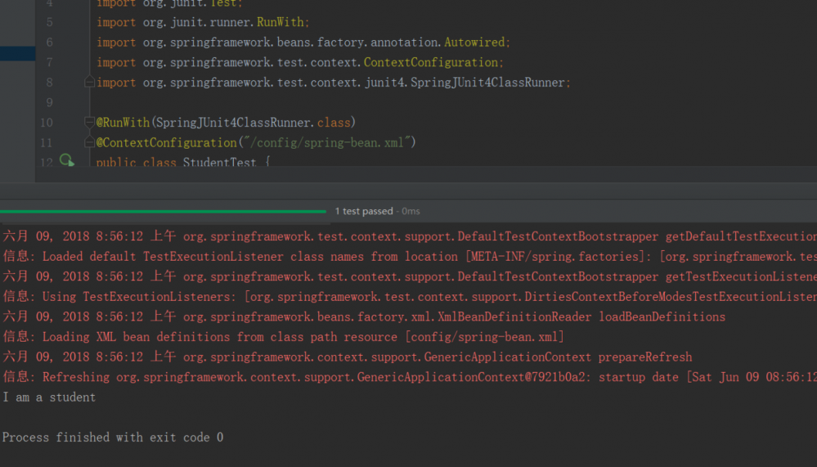The height and width of the screenshot is (467, 817).
Task: Click the '1 test passed' status label
Action: [364, 211]
